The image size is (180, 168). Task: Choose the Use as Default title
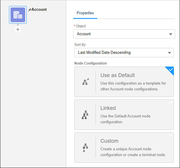pyautogui.click(x=118, y=75)
